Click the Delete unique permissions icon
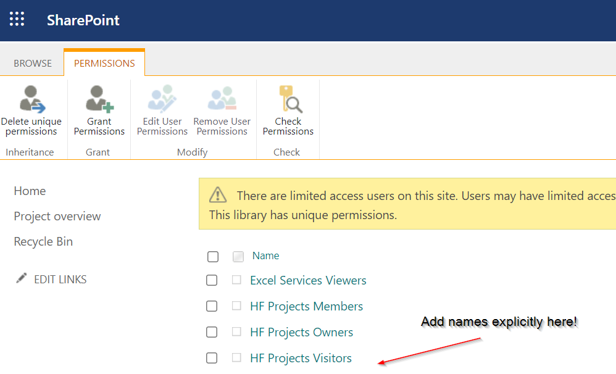The width and height of the screenshot is (616, 374). 31,99
